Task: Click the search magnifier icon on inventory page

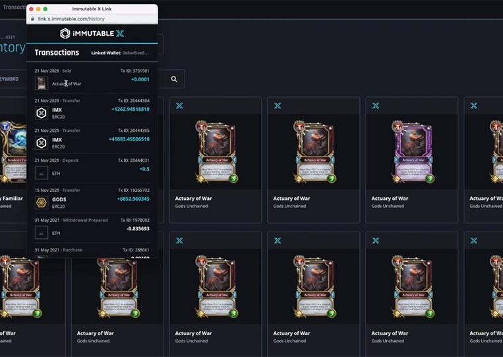Action: [174, 79]
